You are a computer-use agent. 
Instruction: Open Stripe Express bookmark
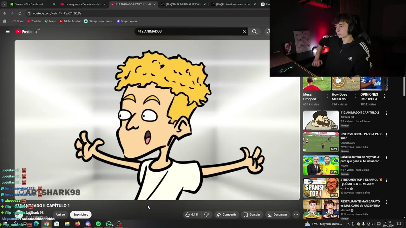click(x=127, y=21)
